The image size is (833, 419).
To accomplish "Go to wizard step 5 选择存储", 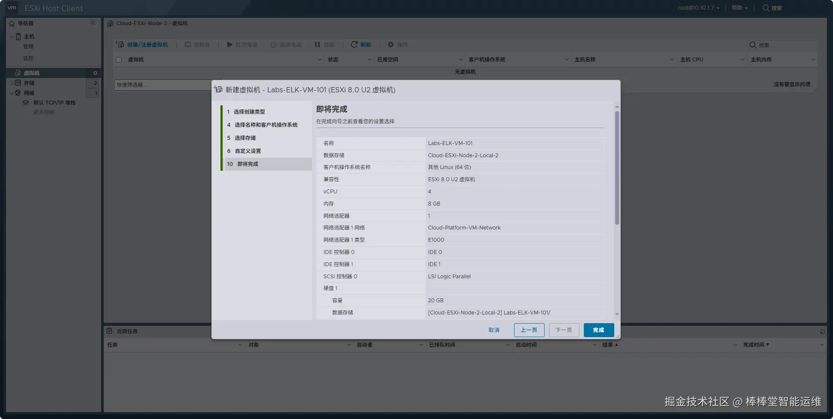I will (267, 138).
